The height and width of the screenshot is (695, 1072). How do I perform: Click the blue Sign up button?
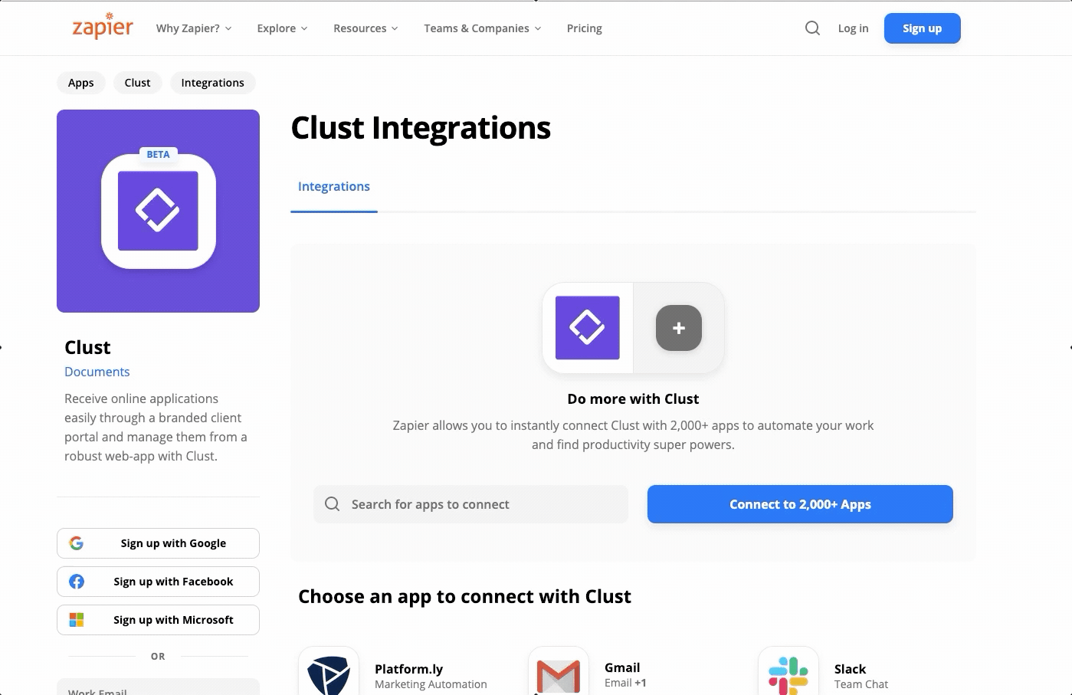click(x=922, y=28)
